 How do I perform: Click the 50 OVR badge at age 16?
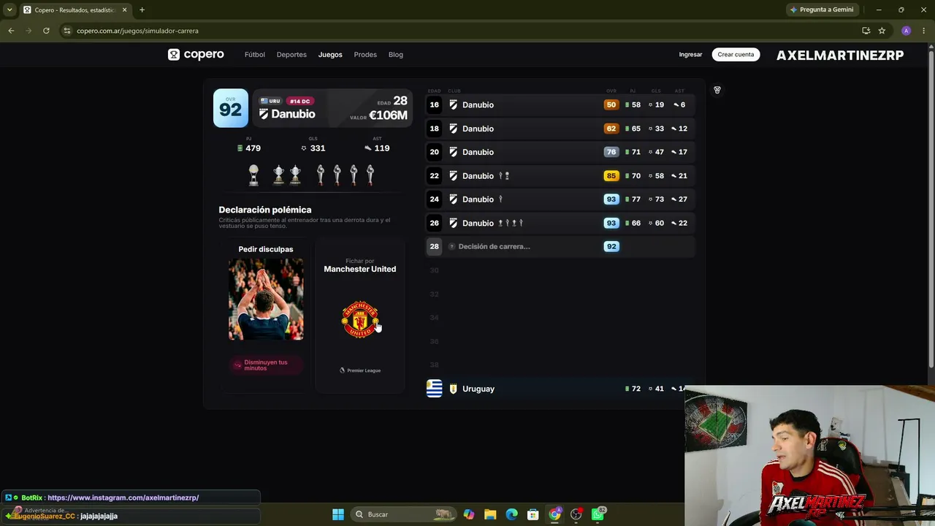tap(611, 104)
